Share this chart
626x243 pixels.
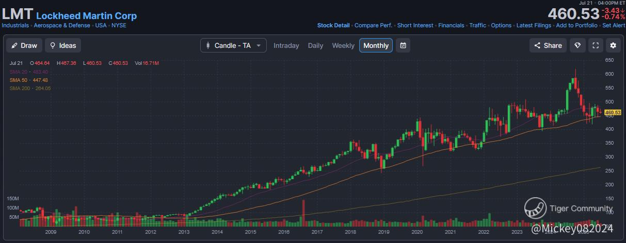tap(548, 45)
